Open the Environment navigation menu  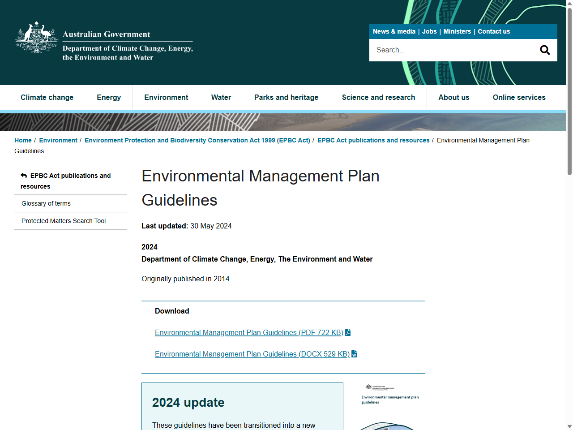pos(166,97)
